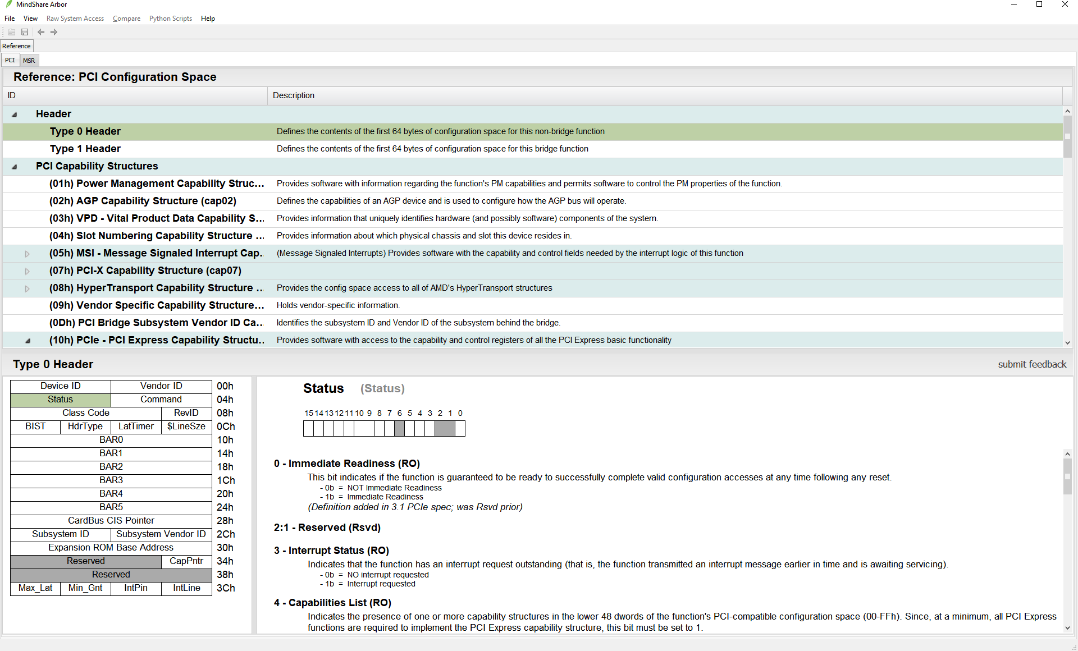The width and height of the screenshot is (1078, 651).
Task: Select the Command register cell
Action: point(161,400)
